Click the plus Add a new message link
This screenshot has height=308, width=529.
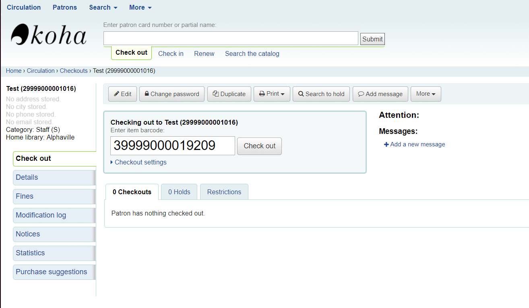(x=414, y=144)
